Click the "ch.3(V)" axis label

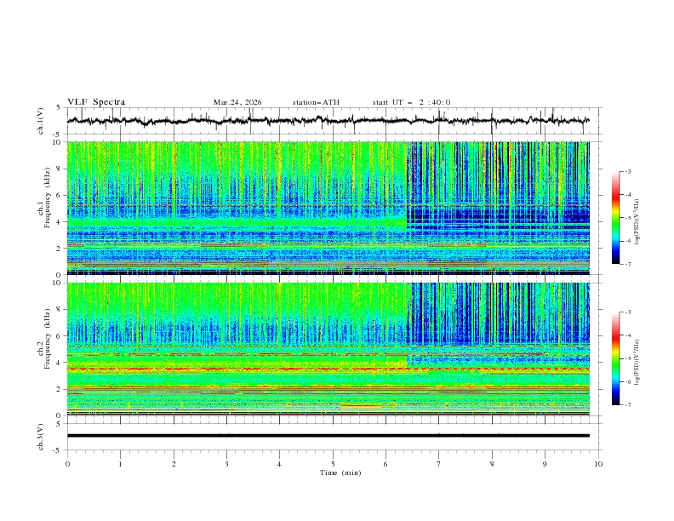pos(41,437)
